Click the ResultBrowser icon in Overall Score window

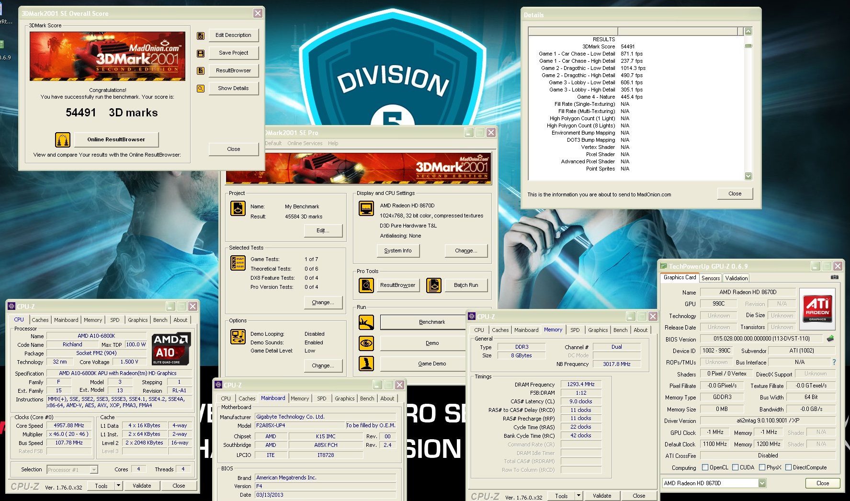click(201, 71)
